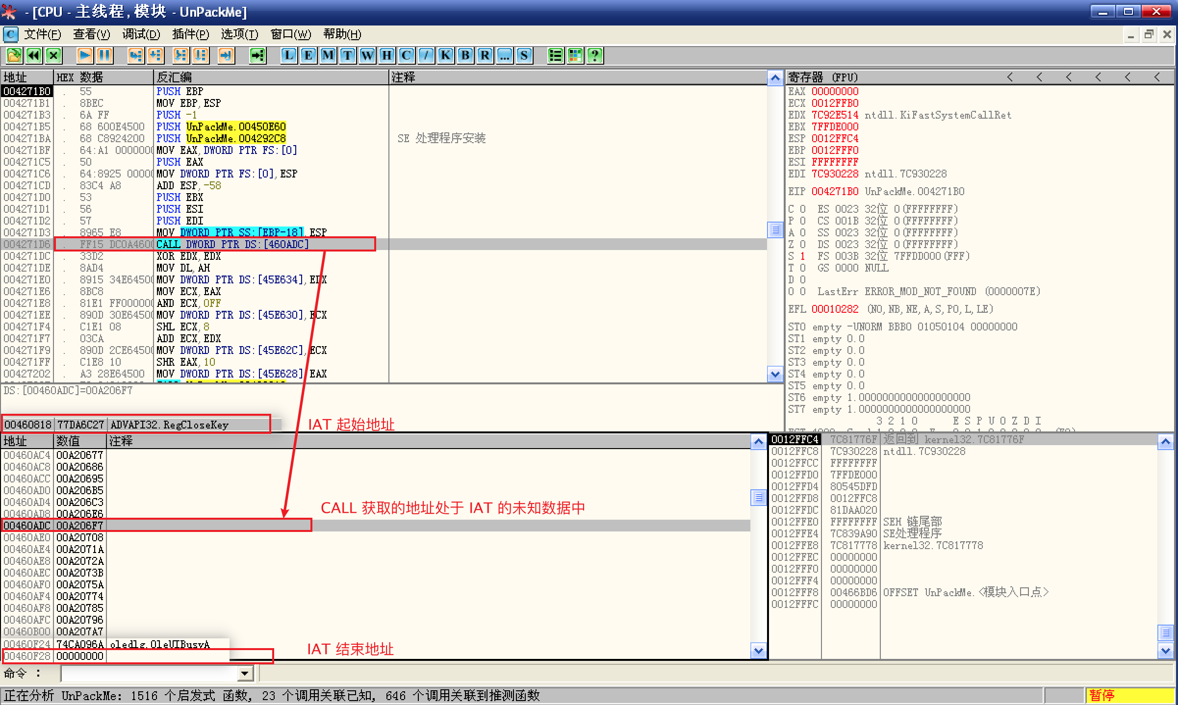
Task: Toggle register view via 寄存器 (FPU) header
Action: [x=823, y=77]
